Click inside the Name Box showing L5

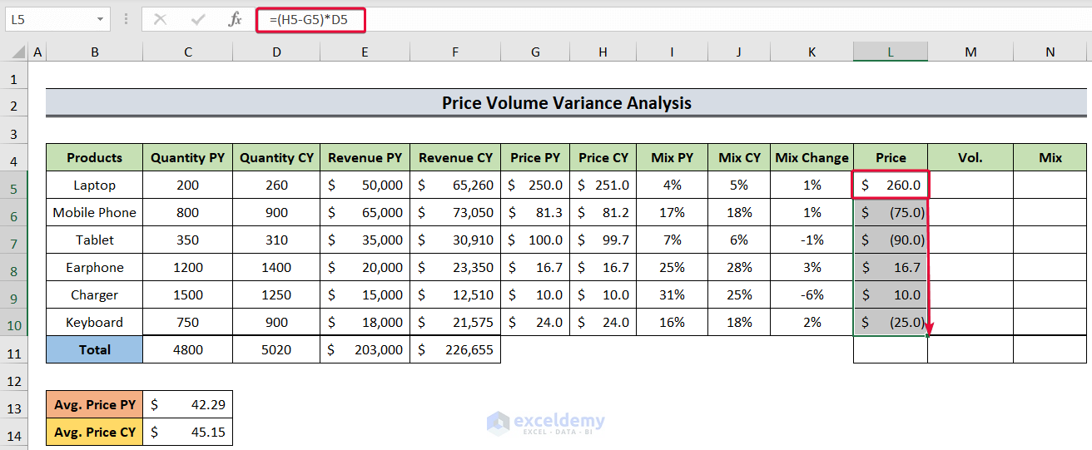[50, 19]
